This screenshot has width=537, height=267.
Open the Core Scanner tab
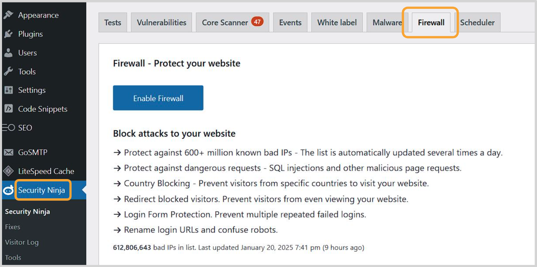click(x=225, y=22)
